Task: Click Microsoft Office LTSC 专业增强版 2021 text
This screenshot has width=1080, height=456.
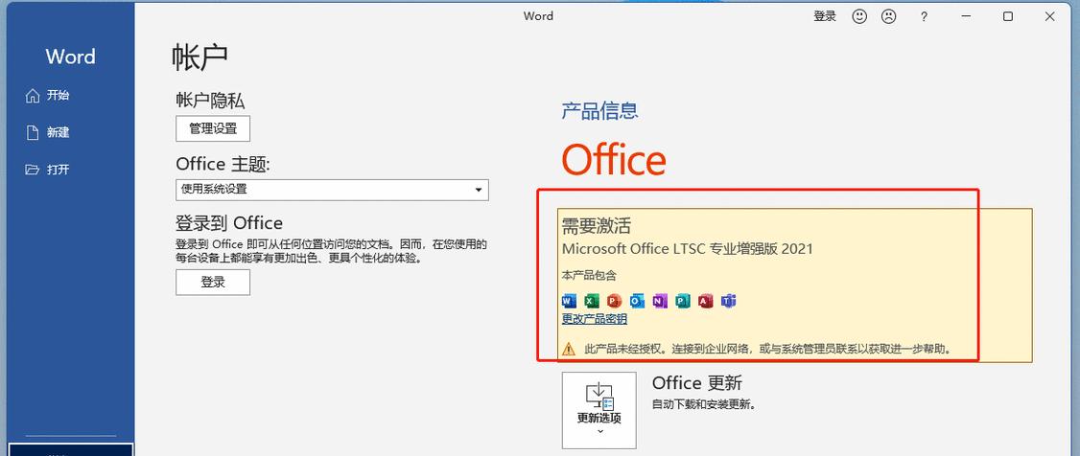Action: [x=688, y=249]
